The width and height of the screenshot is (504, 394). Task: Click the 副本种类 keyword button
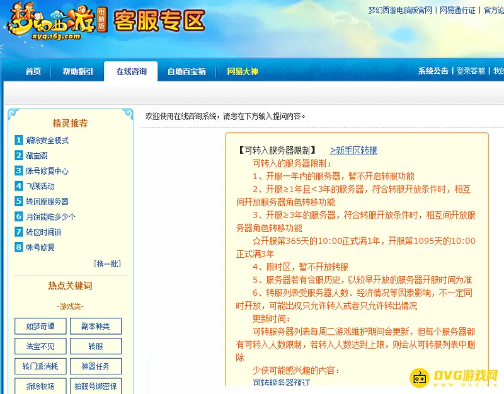[x=96, y=326]
